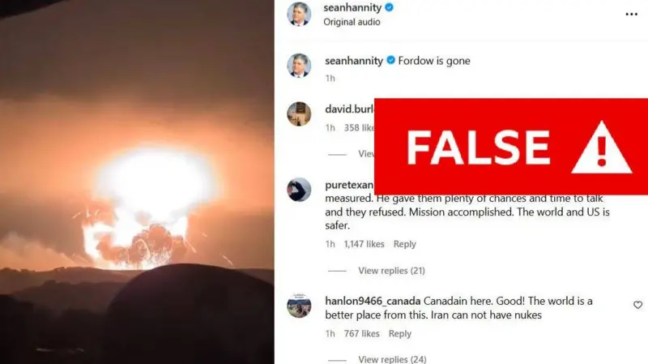Click the verified badge beside caption username
This screenshot has width=648, height=364.
tap(390, 60)
